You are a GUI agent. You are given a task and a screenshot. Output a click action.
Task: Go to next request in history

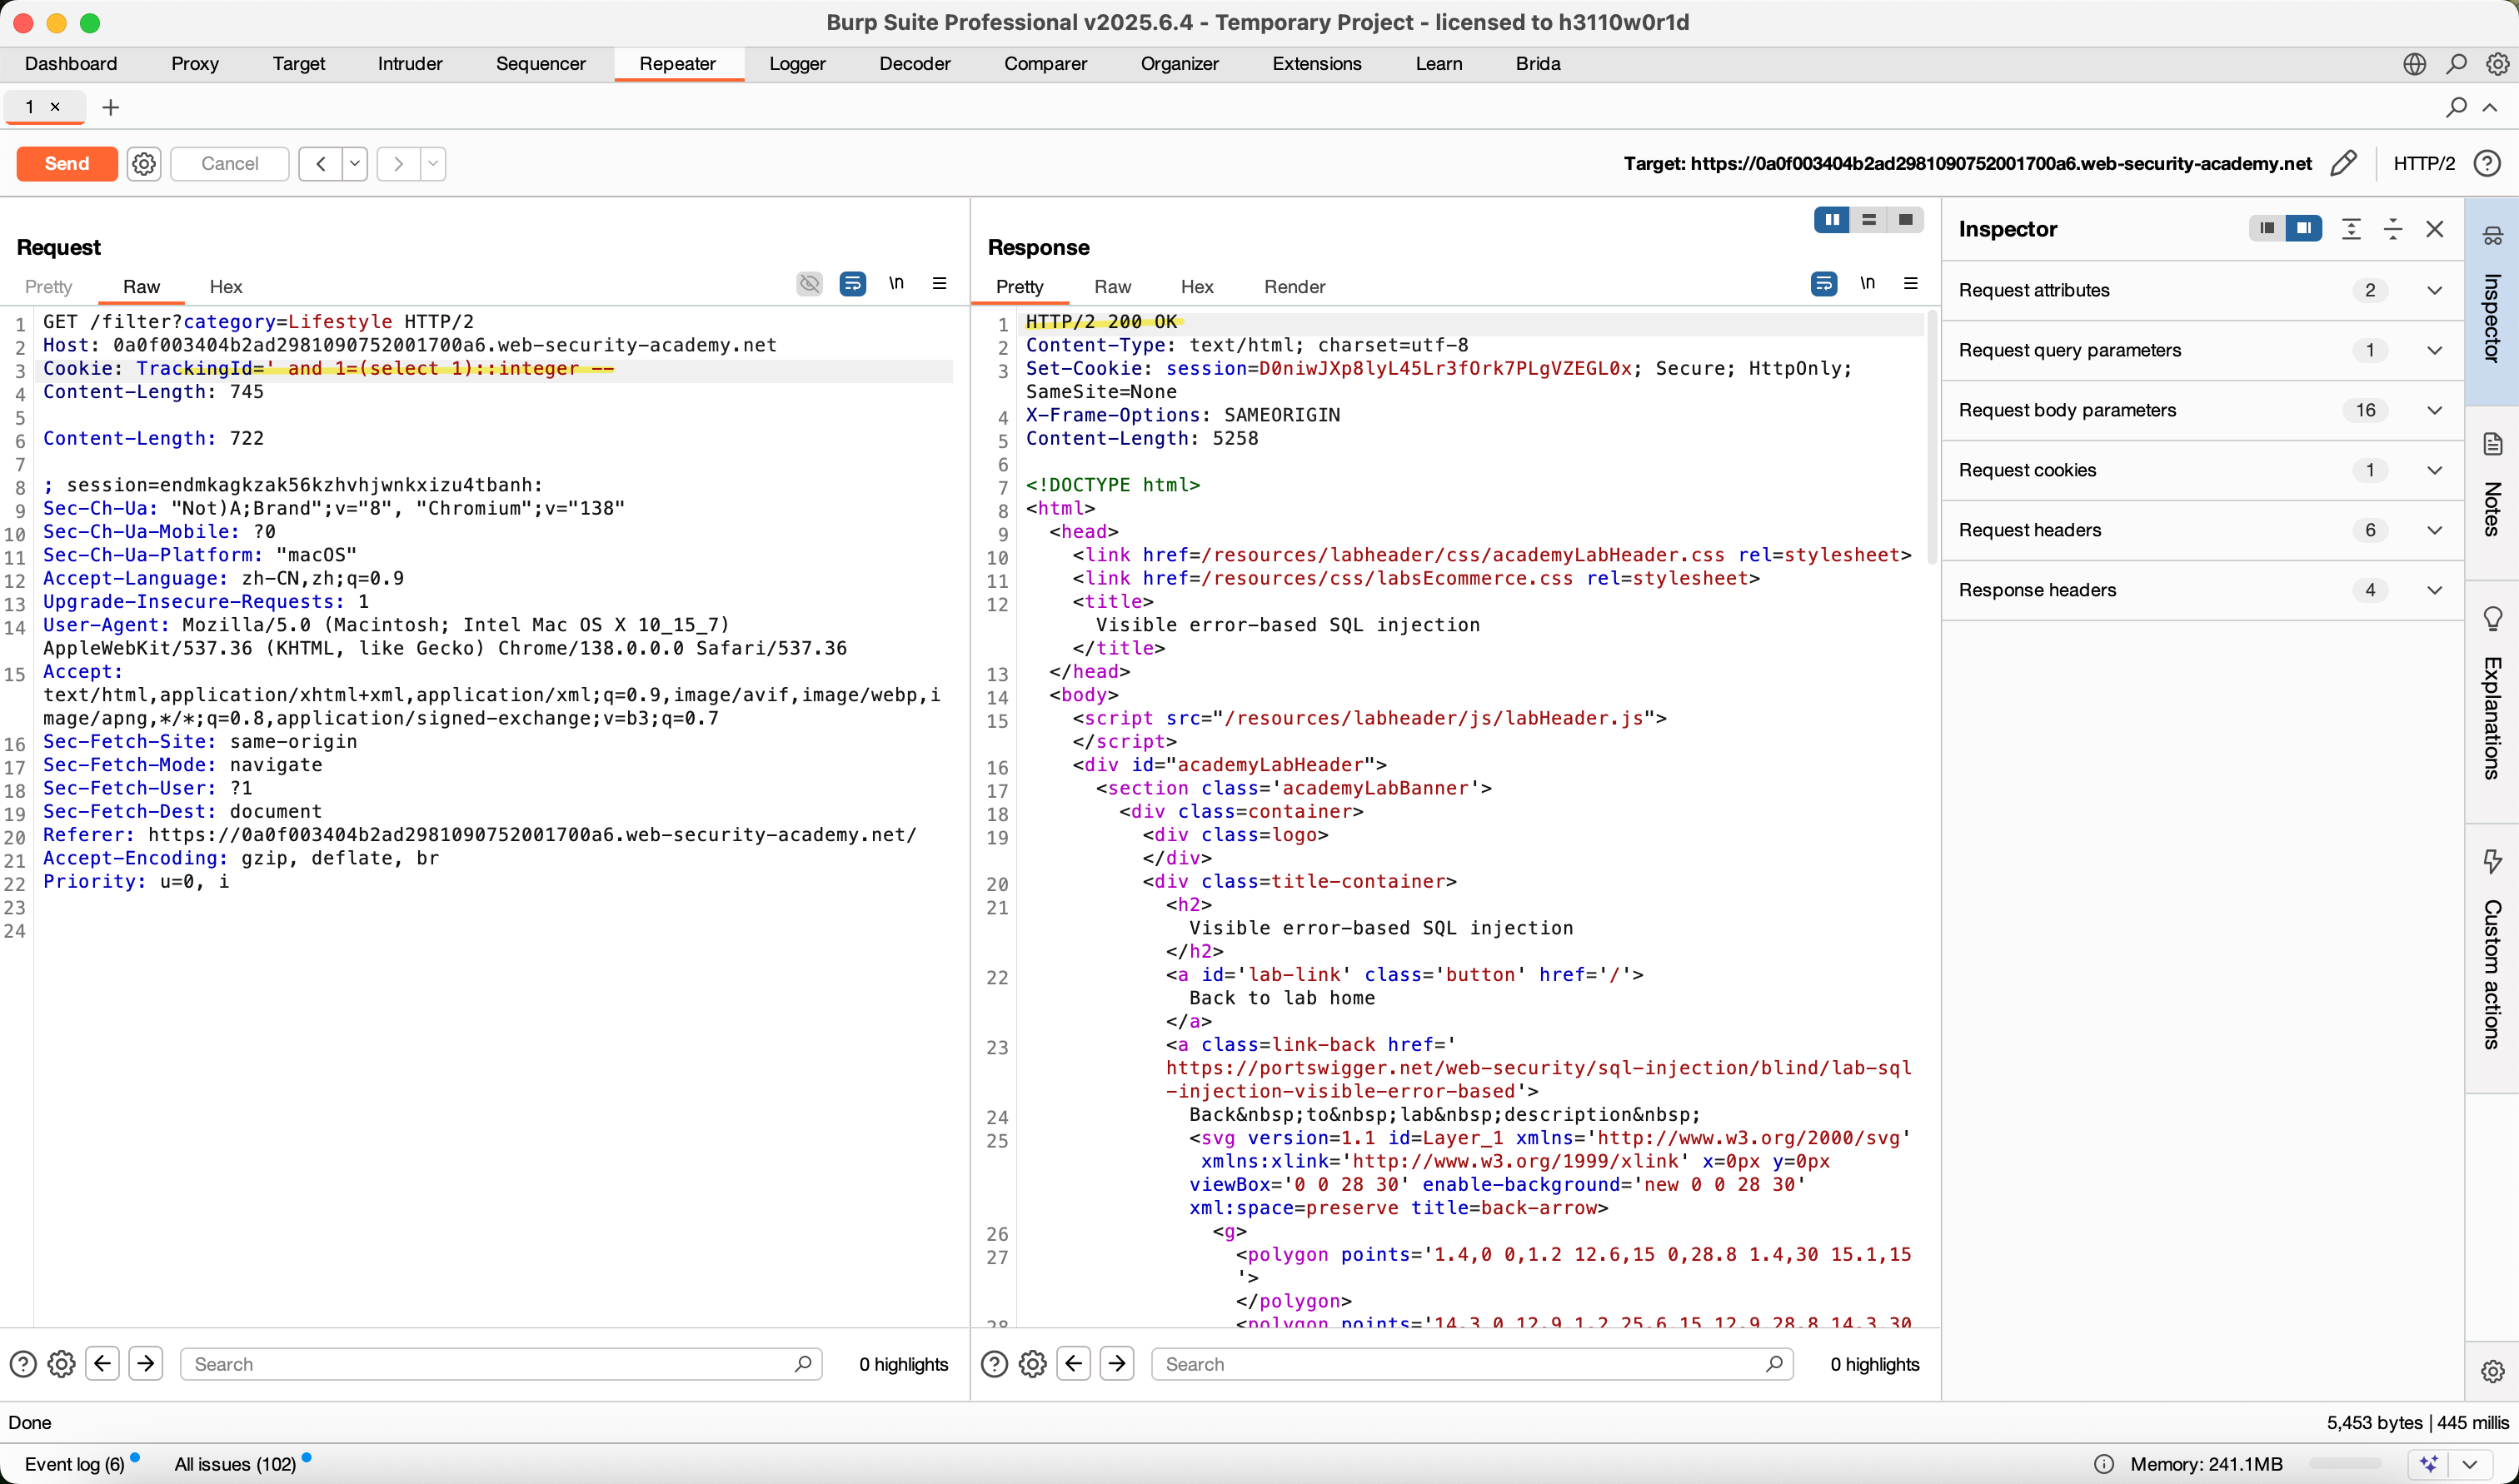click(x=398, y=164)
